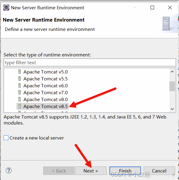Click the scrollbar up arrow in runtime list
The width and height of the screenshot is (179, 180).
(x=172, y=72)
